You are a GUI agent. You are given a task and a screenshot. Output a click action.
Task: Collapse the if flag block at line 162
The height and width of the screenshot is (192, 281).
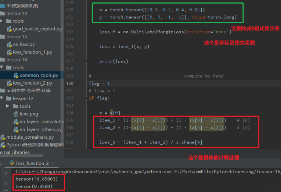[x=86, y=98]
